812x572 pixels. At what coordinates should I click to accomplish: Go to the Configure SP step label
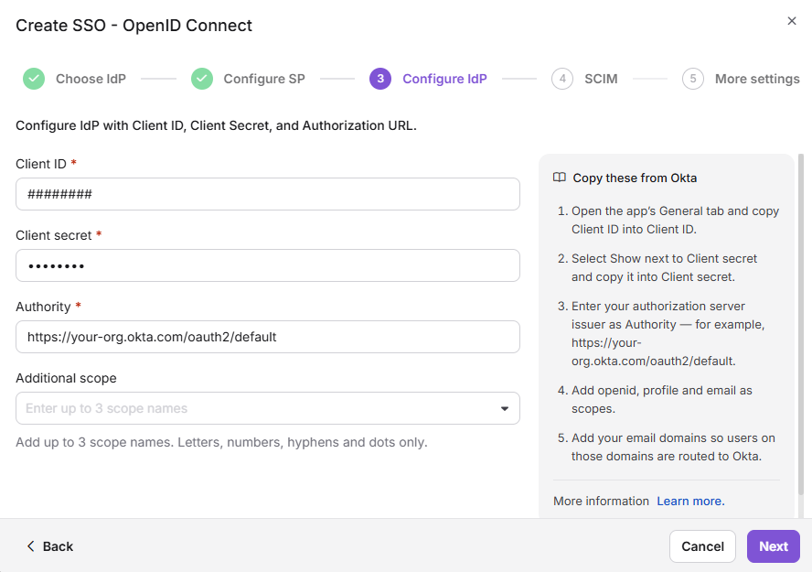coord(264,79)
